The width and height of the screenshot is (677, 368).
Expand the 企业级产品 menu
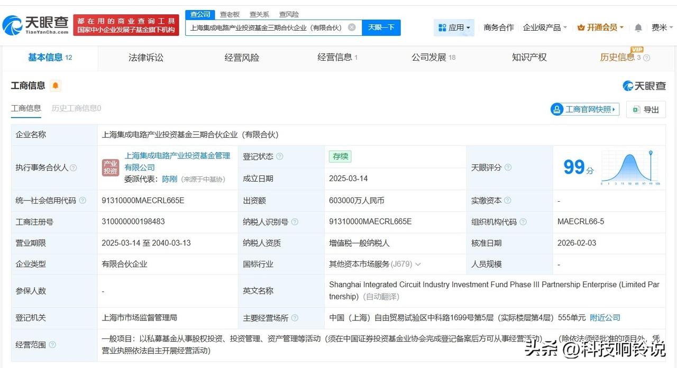click(x=545, y=27)
